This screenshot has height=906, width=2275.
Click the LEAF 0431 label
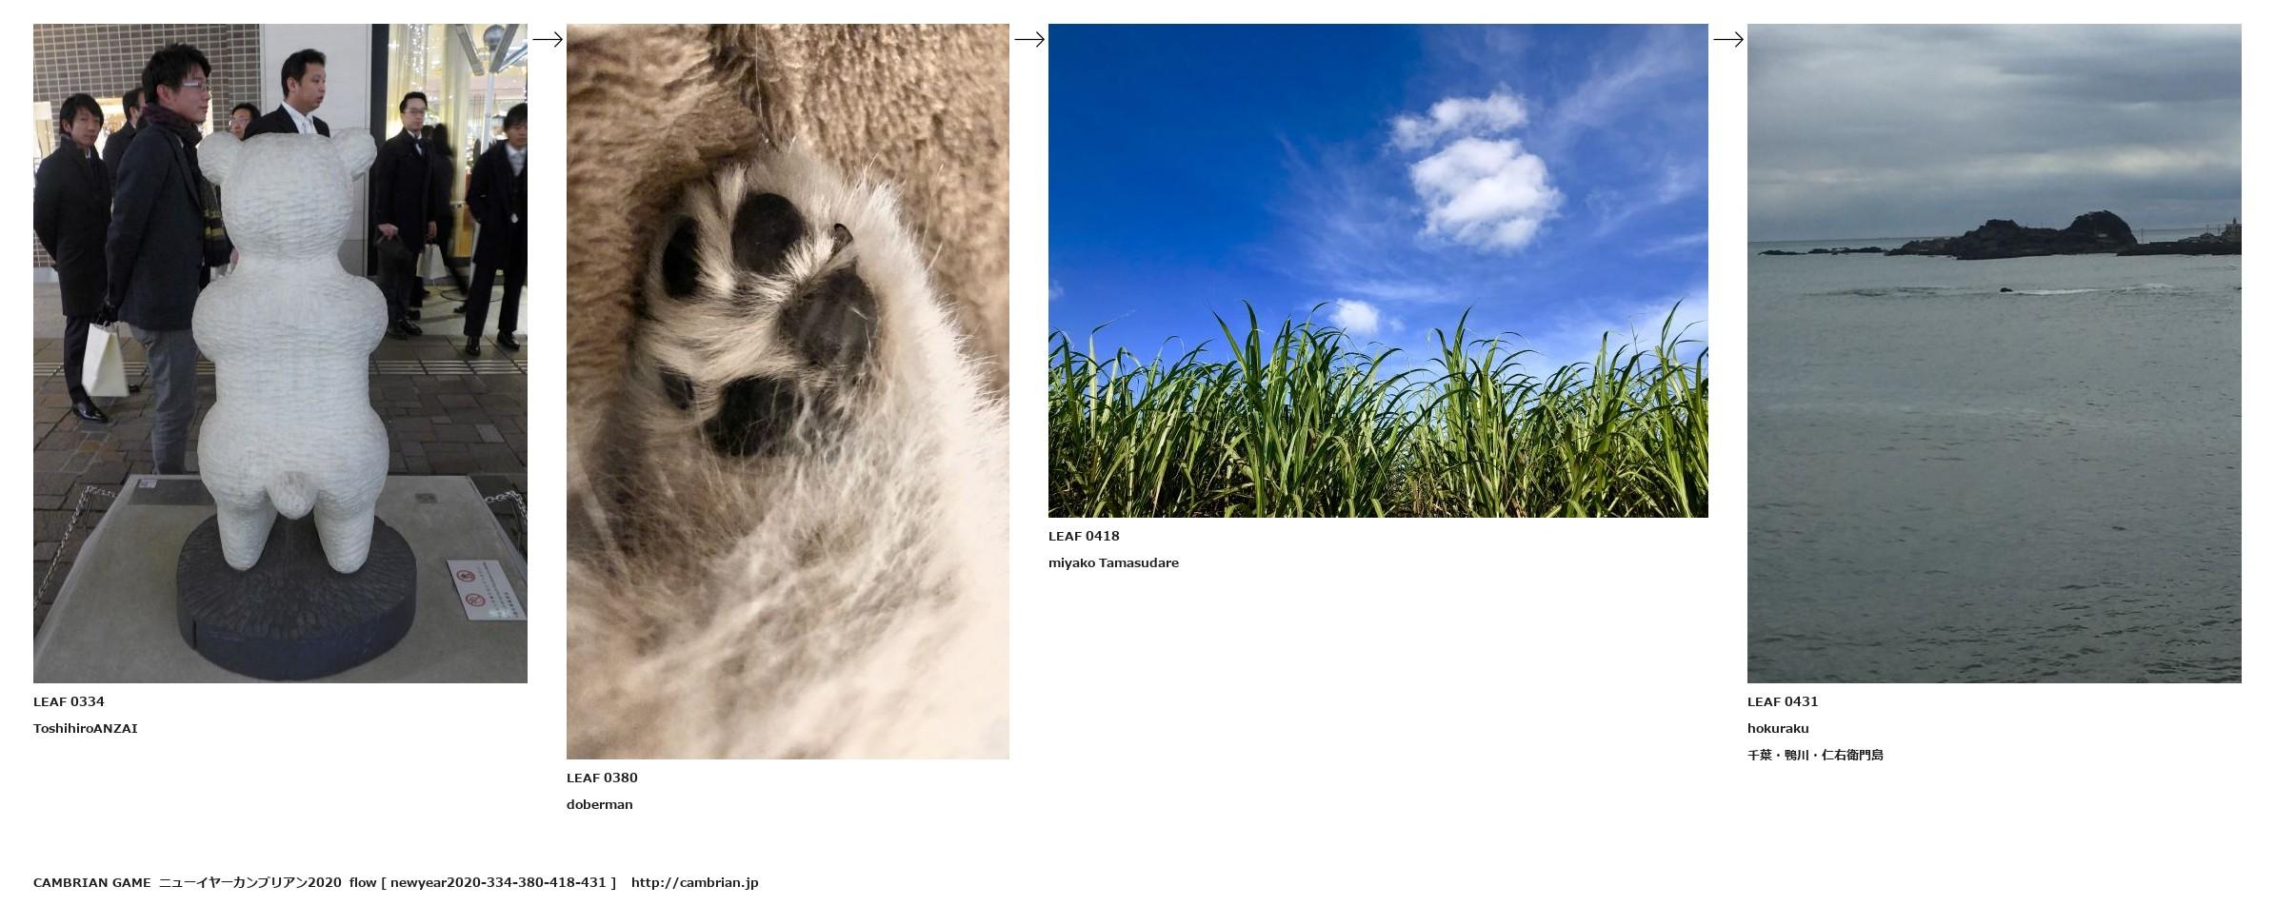tap(1783, 701)
